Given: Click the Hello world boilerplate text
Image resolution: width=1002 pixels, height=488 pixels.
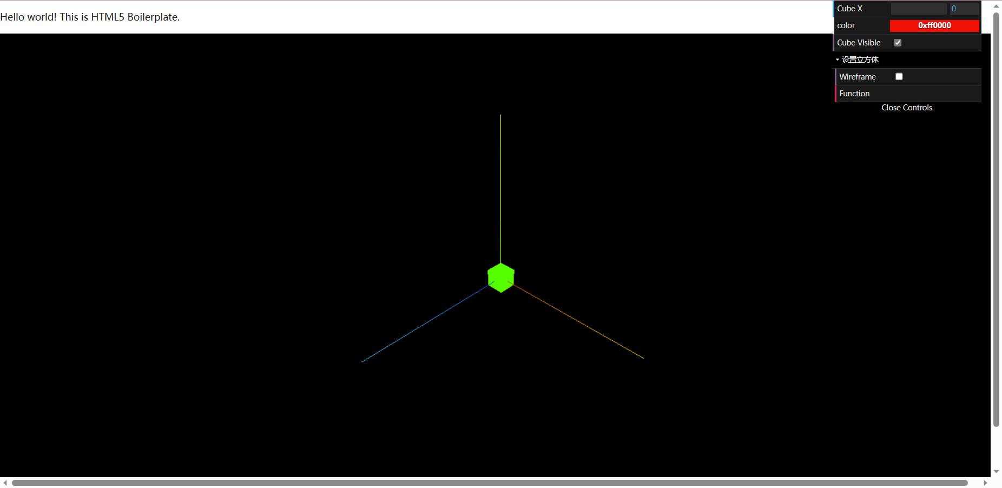Looking at the screenshot, I should pos(90,17).
